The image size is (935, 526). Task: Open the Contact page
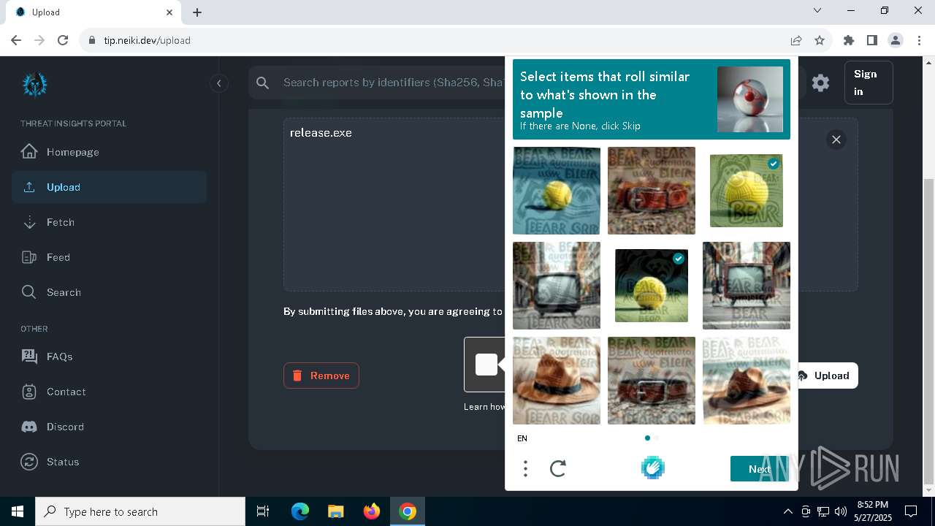click(110, 392)
